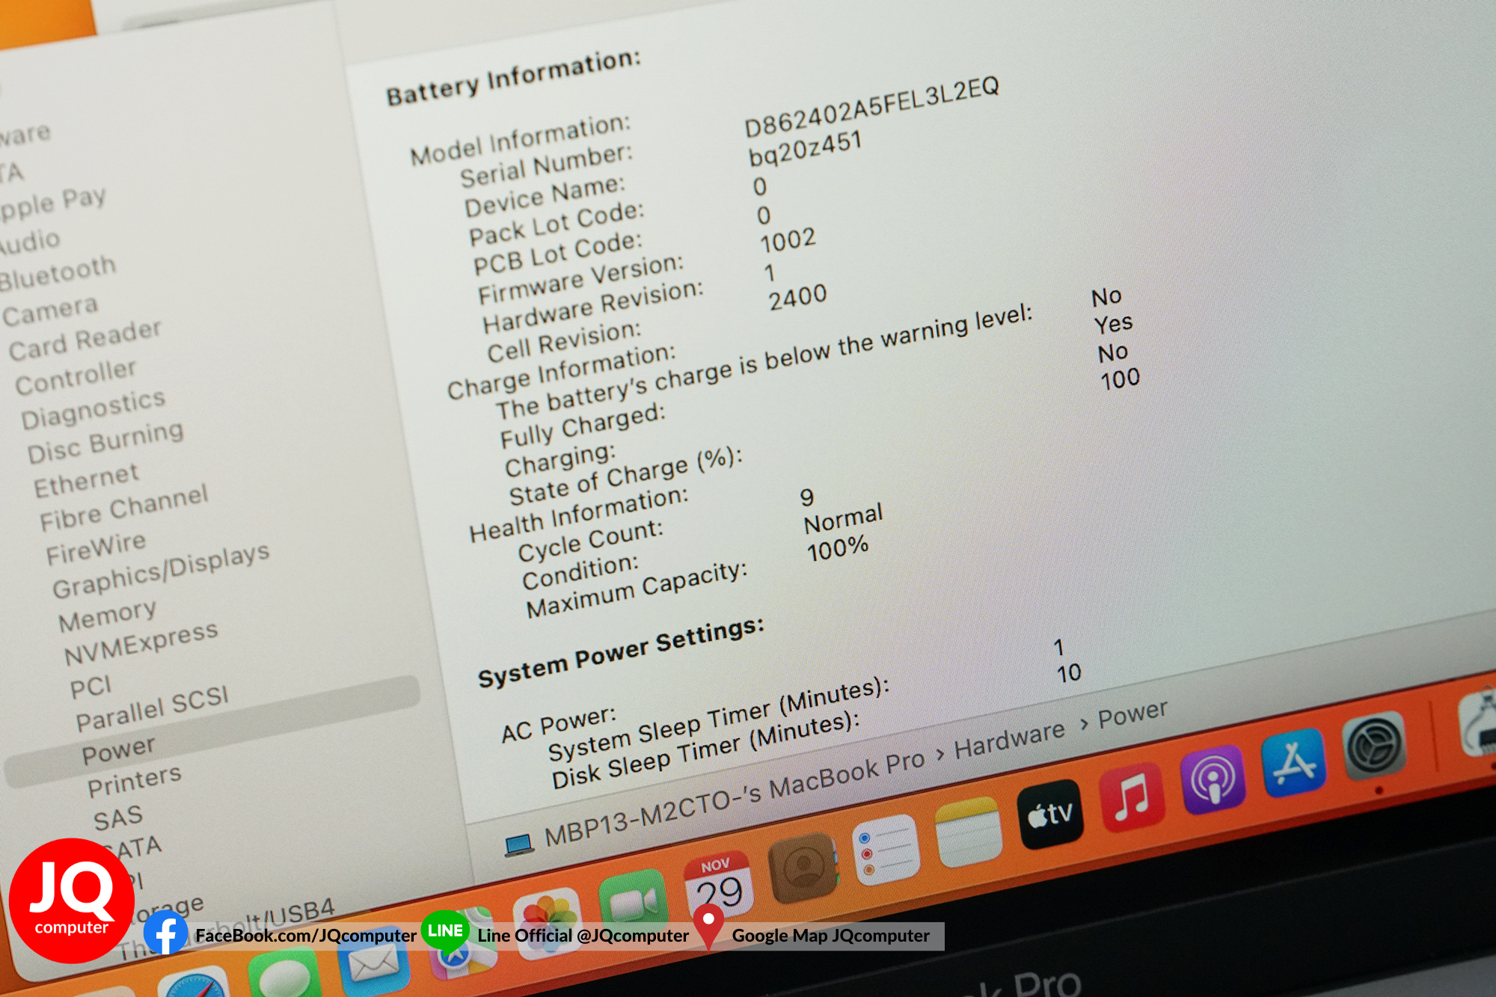Click the System Power Settings heading
Image resolution: width=1496 pixels, height=997 pixels.
[x=621, y=652]
